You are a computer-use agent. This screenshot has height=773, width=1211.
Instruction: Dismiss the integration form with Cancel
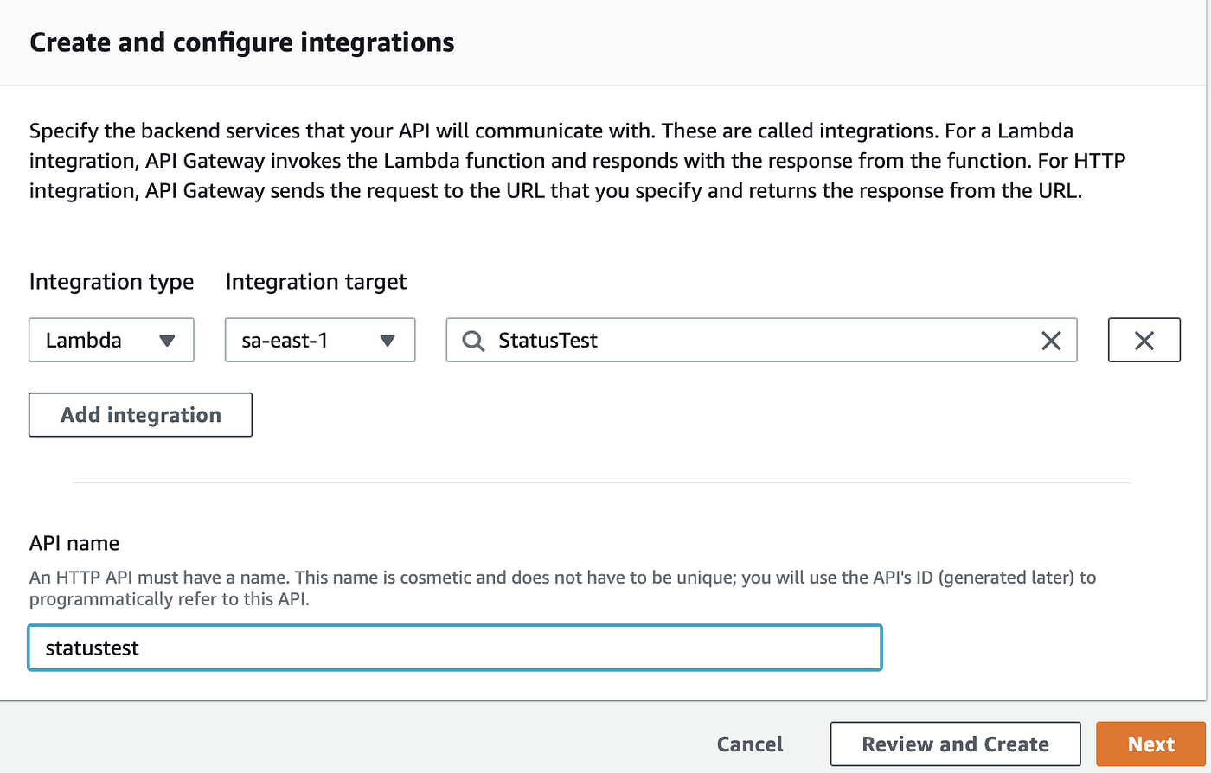coord(749,744)
